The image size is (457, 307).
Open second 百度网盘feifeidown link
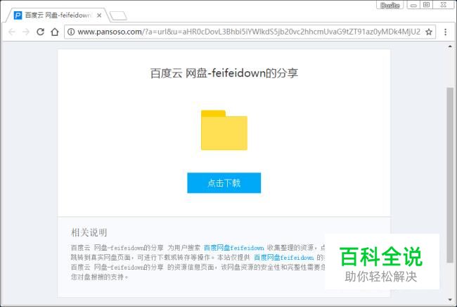(284, 258)
